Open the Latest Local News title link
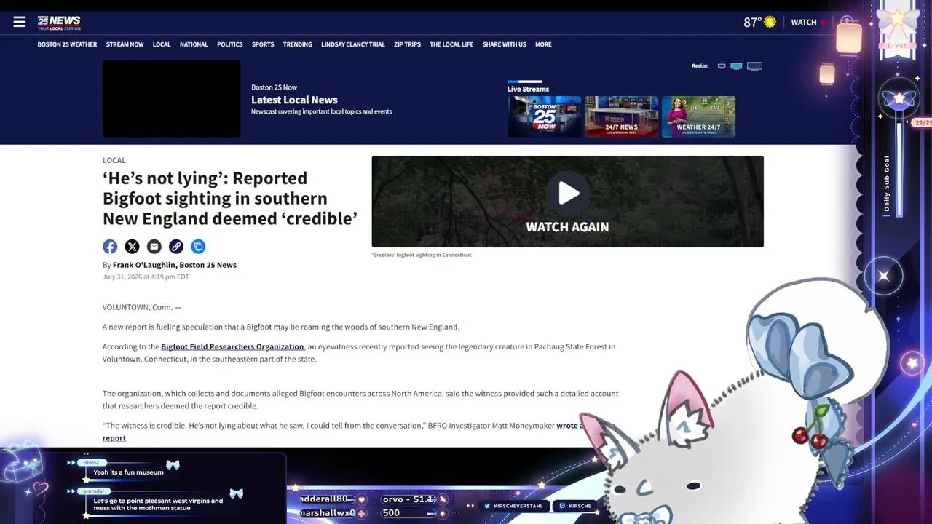 pyautogui.click(x=294, y=100)
